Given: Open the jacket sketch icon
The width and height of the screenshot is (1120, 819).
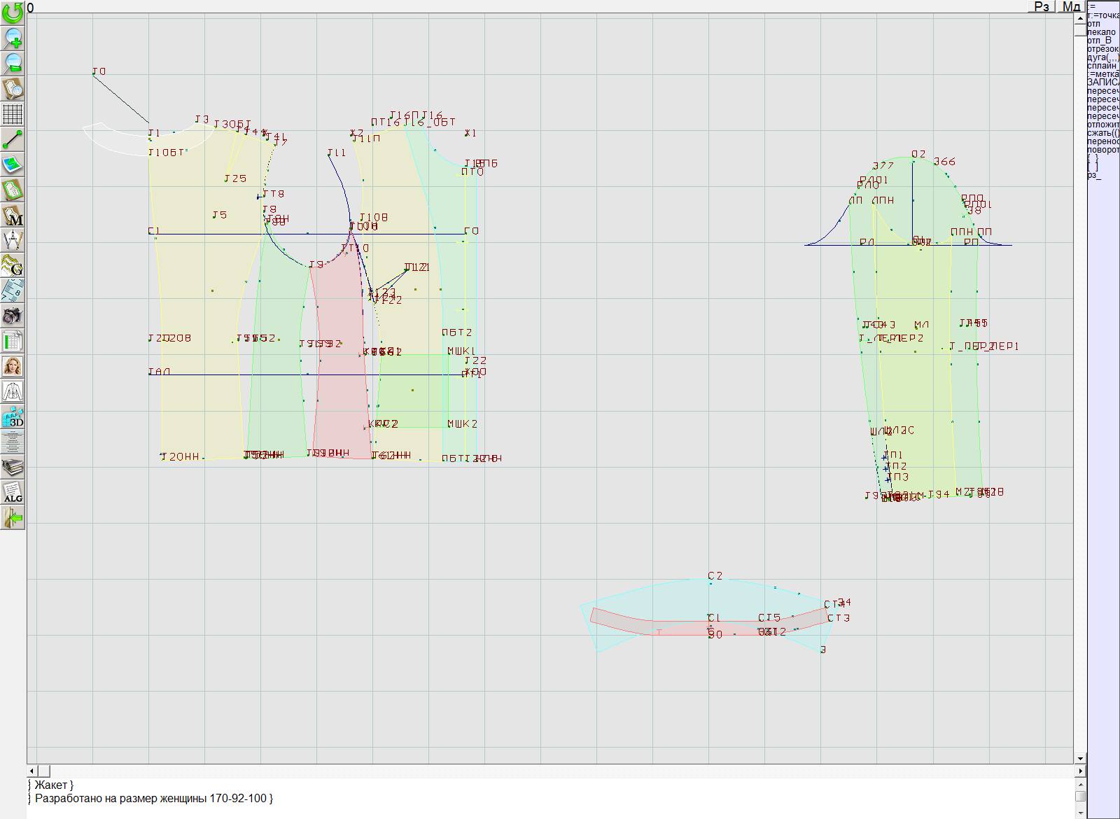Looking at the screenshot, I should (13, 391).
